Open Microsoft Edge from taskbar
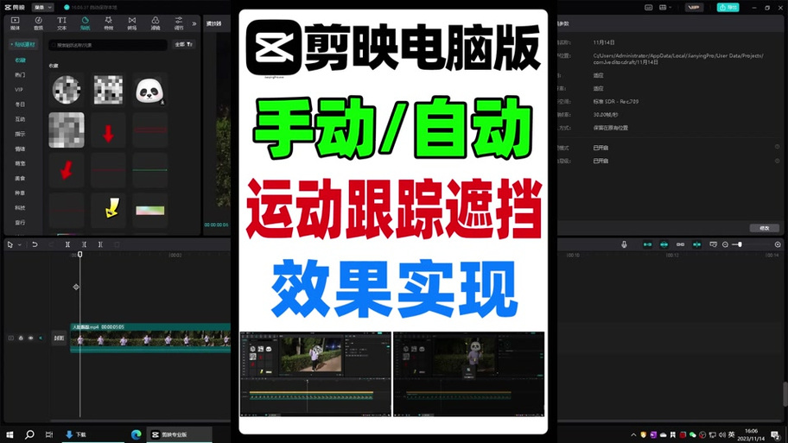The height and width of the screenshot is (443, 788). 136,434
